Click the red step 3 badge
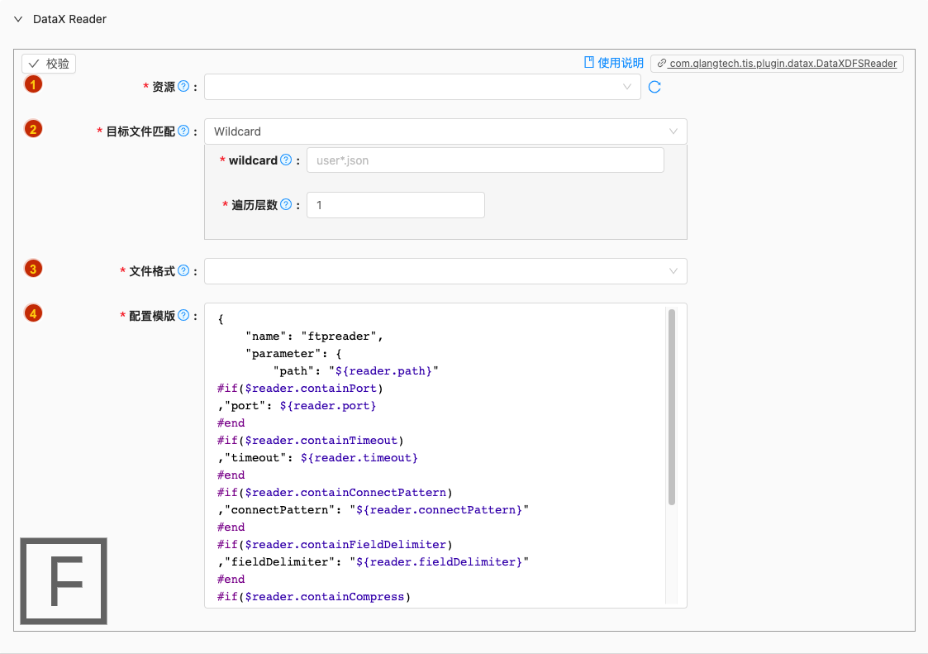 tap(33, 269)
